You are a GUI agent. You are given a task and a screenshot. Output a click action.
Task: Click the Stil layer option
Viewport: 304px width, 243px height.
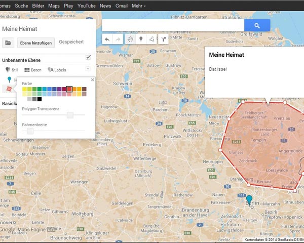click(x=12, y=70)
